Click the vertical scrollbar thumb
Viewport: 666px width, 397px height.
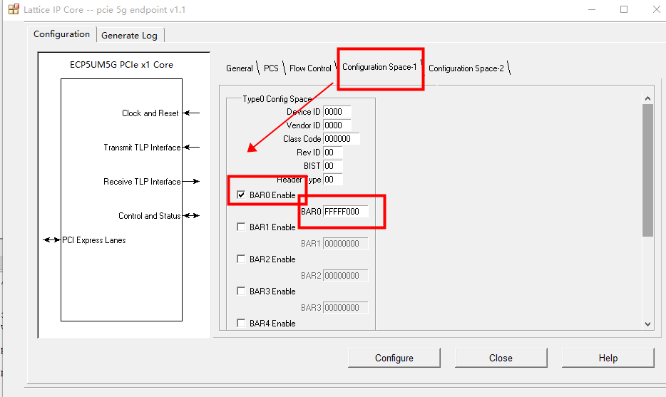click(647, 170)
